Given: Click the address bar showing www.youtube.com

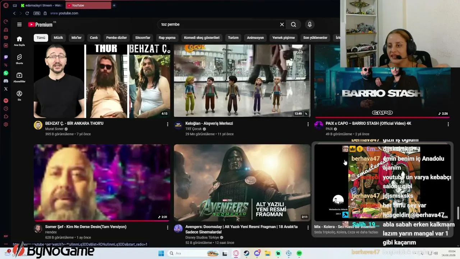Looking at the screenshot, I should click(x=64, y=13).
